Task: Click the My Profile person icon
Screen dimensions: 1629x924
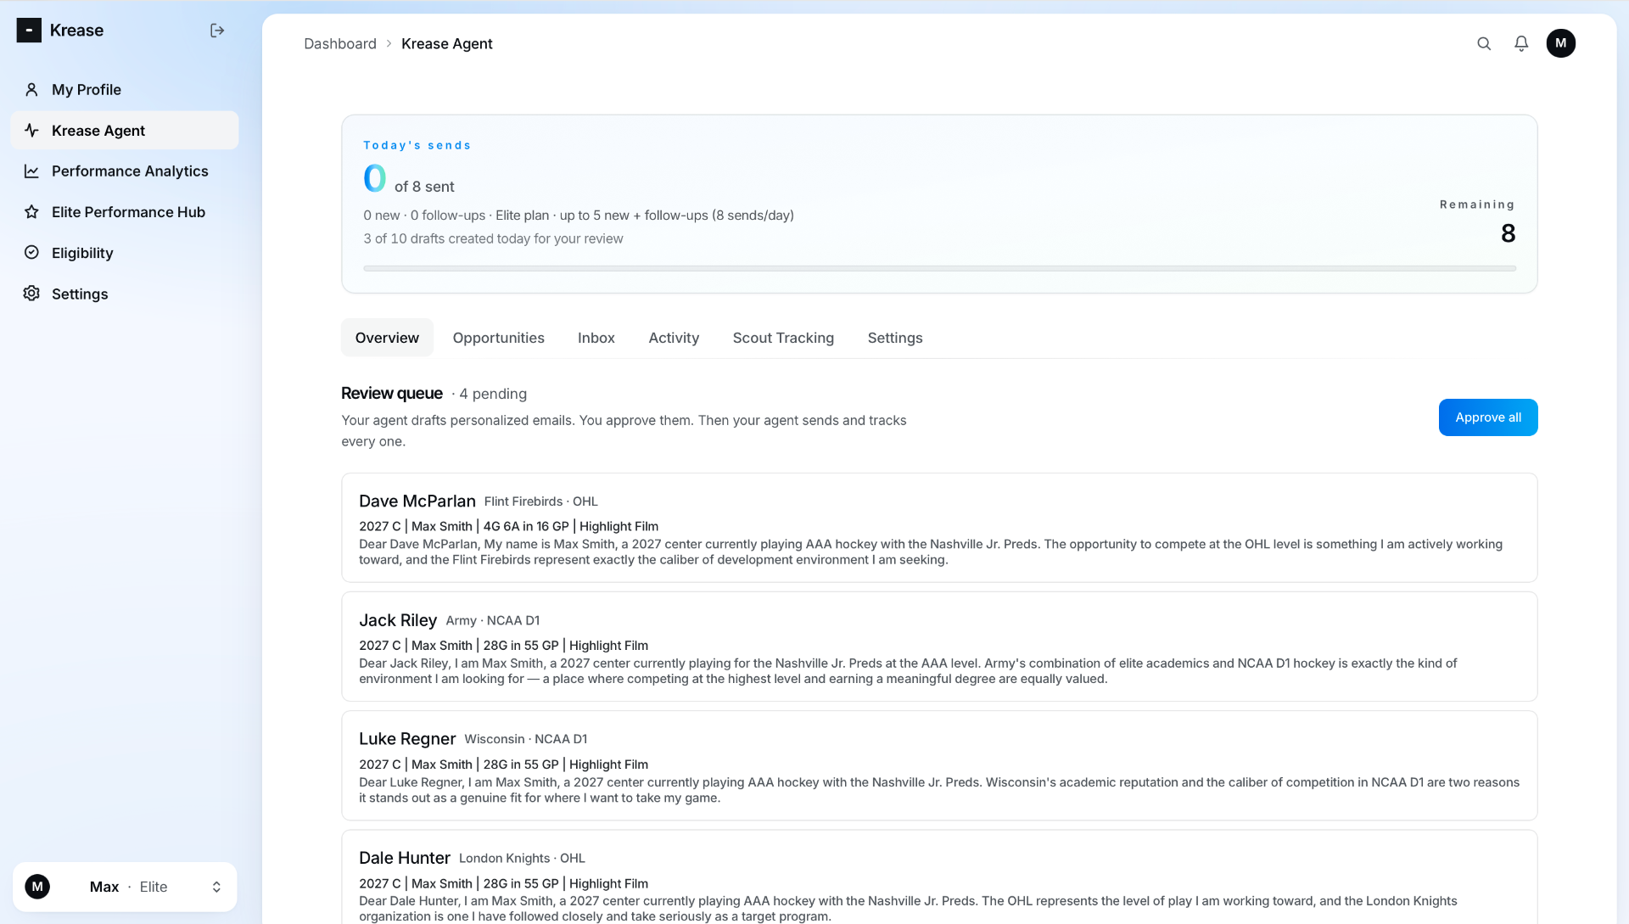Action: click(x=31, y=89)
